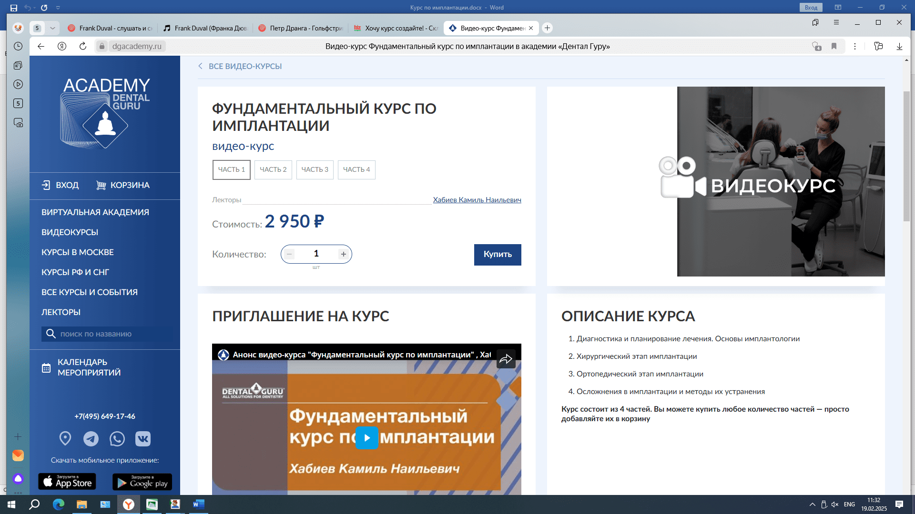Select ЧАСТЬ 2 of the course
Viewport: 915px width, 514px height.
(x=273, y=170)
